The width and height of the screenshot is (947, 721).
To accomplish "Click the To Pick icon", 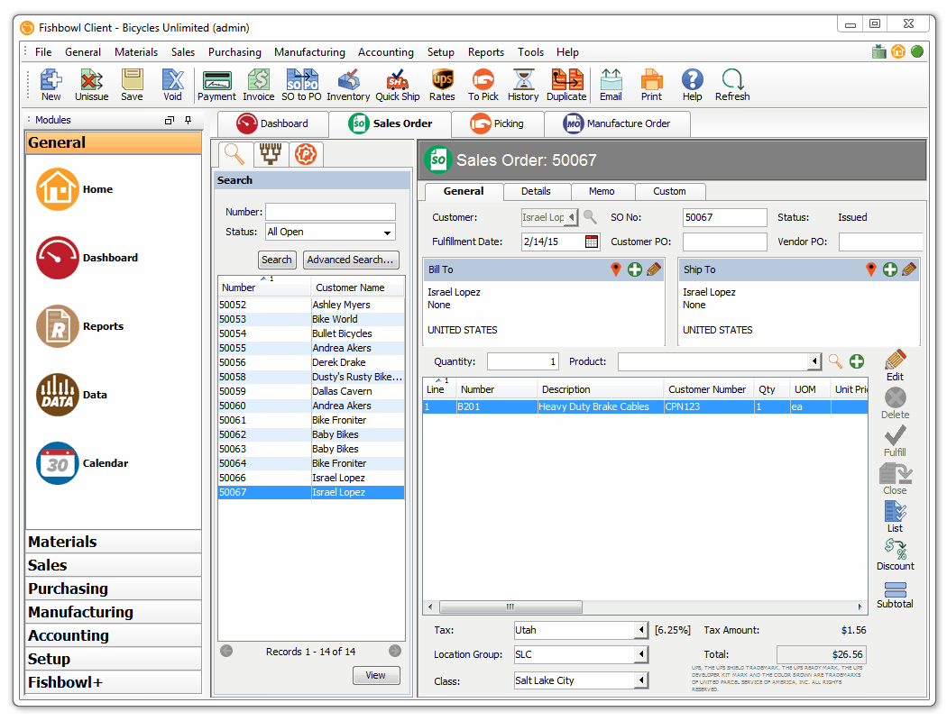I will click(483, 85).
